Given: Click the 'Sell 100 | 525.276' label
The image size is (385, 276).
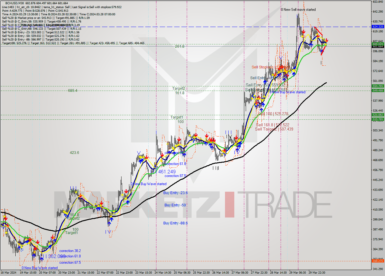Looking at the screenshot, I should (x=273, y=114).
